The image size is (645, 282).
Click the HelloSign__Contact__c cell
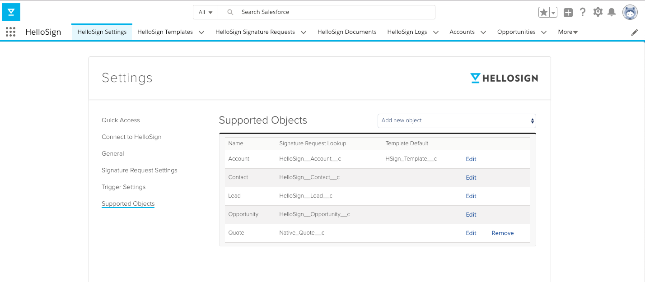pos(309,177)
